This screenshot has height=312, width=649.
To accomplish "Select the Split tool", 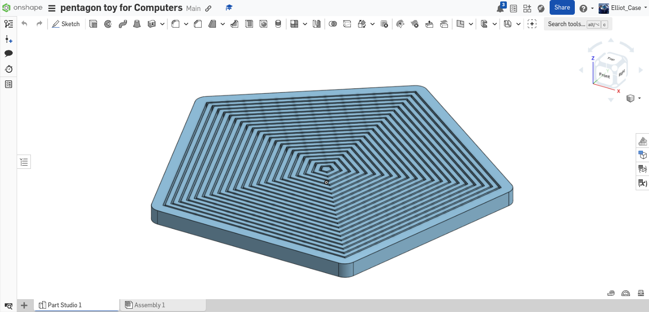I will 347,24.
